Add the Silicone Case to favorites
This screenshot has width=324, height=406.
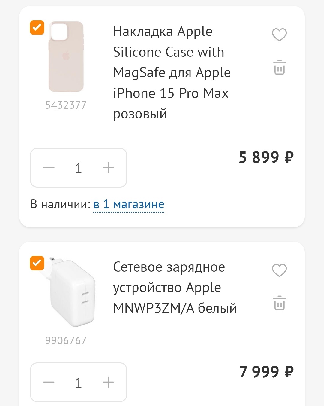(279, 35)
